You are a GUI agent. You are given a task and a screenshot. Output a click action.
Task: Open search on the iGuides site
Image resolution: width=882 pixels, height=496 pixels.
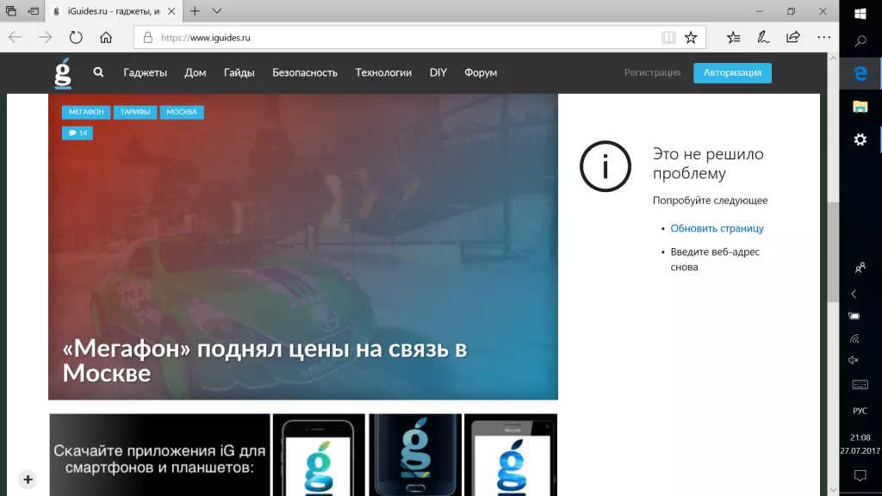pos(98,72)
